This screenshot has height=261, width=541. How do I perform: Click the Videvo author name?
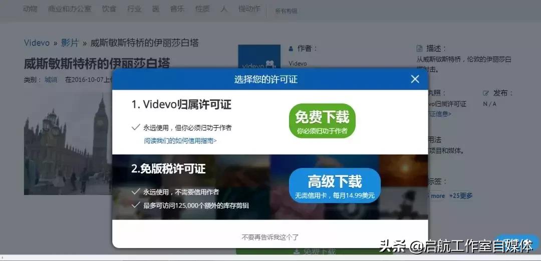(x=298, y=63)
